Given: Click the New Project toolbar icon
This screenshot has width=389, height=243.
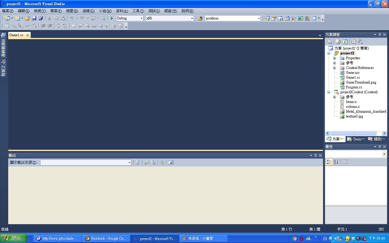Looking at the screenshot, I should pyautogui.click(x=7, y=18).
